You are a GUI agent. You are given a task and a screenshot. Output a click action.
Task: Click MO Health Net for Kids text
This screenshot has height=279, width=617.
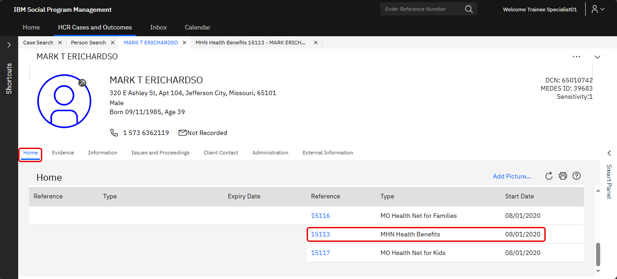click(413, 253)
